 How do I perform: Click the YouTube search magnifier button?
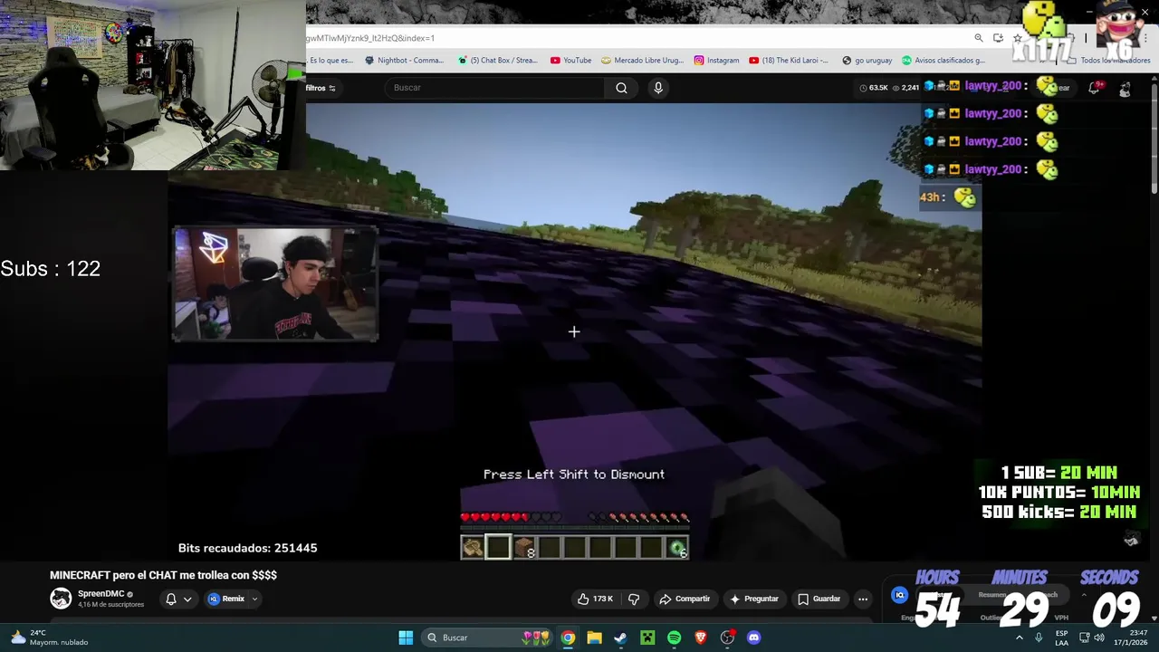[621, 88]
